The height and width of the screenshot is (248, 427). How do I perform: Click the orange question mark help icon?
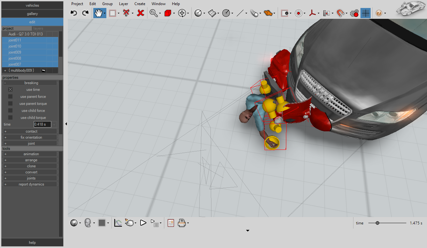click(x=379, y=13)
